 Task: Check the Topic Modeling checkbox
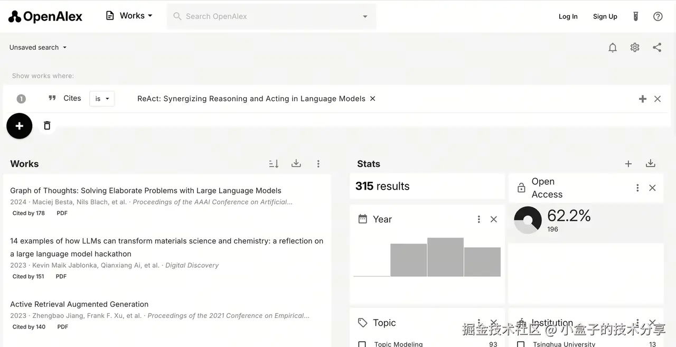[362, 344]
